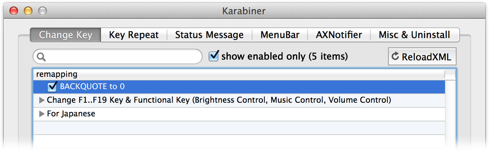Expand Change F1..F19 Key & Functional Key
489x153 pixels.
[x=42, y=100]
